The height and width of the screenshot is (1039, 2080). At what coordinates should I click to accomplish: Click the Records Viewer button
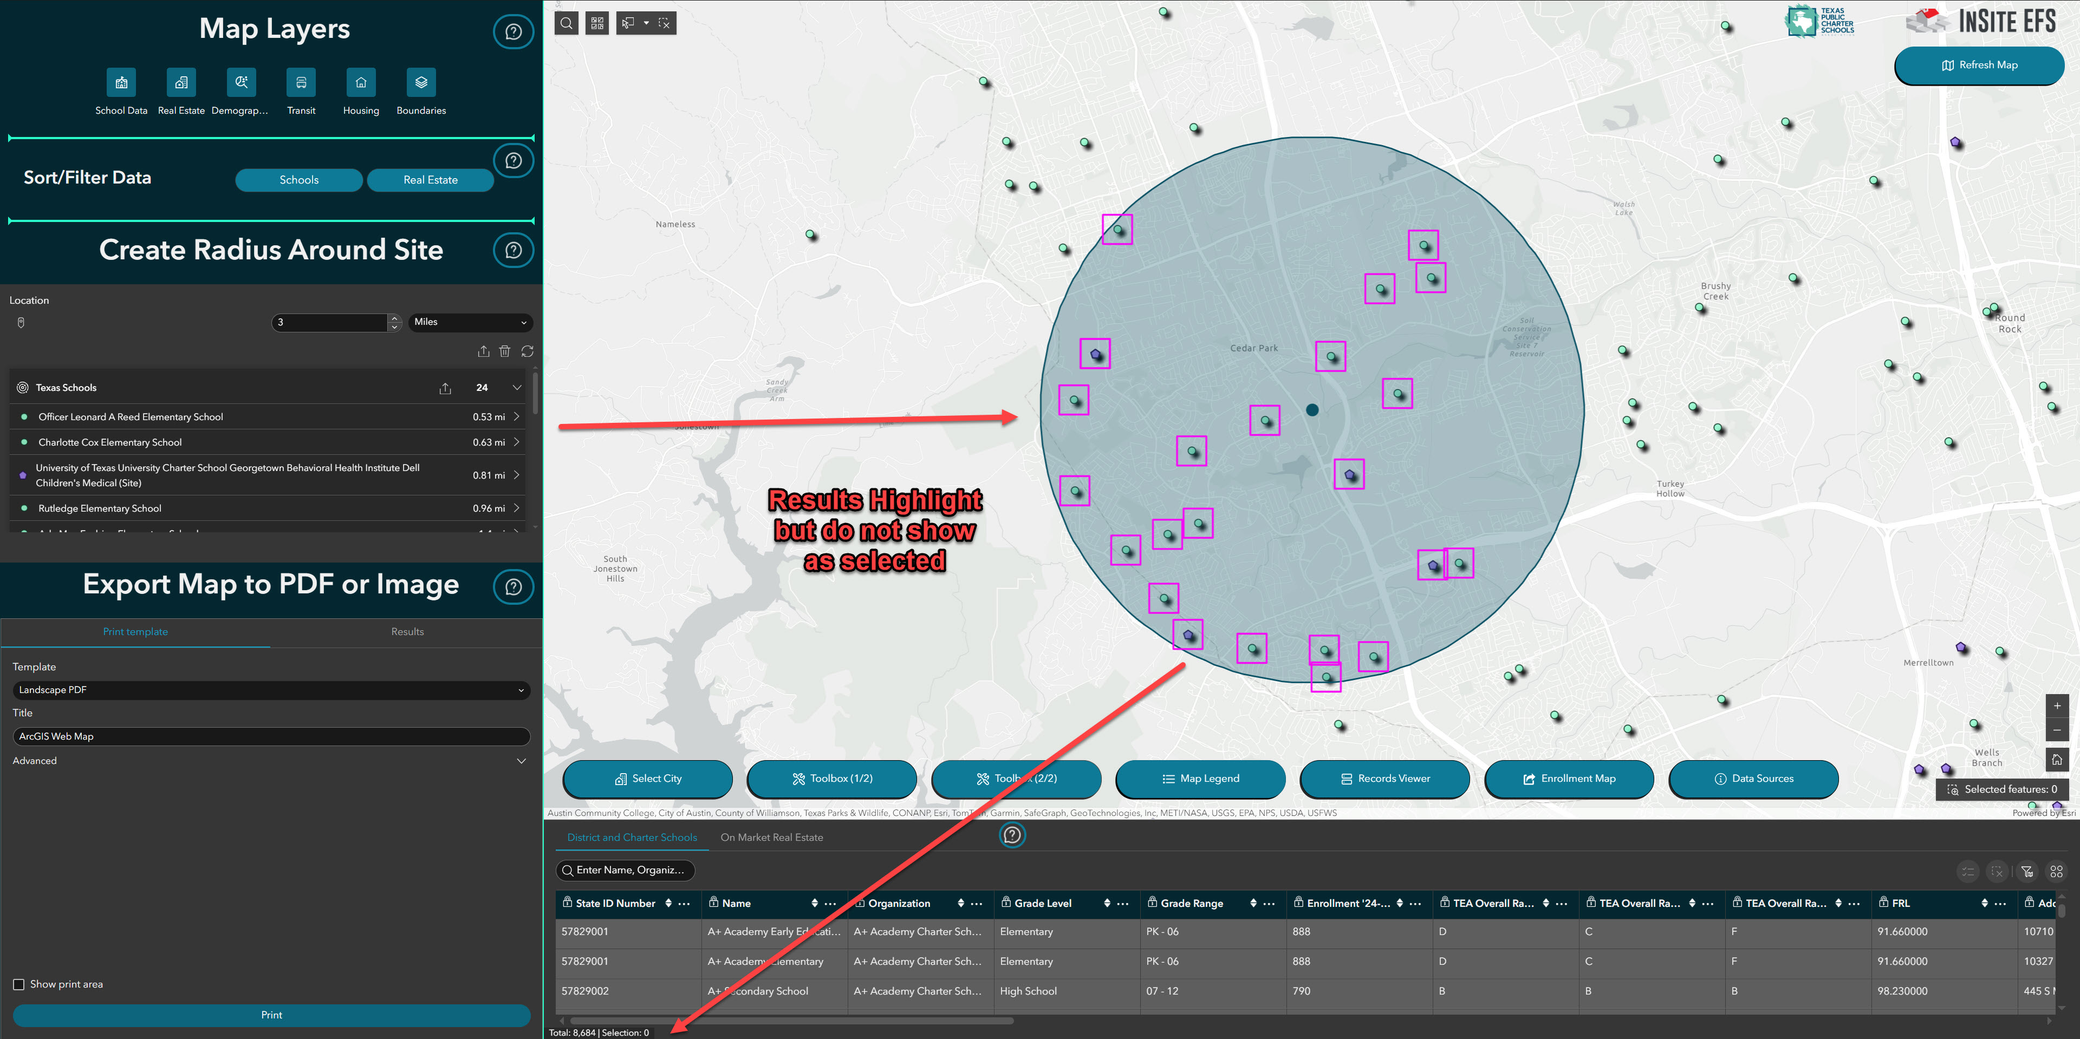point(1385,778)
